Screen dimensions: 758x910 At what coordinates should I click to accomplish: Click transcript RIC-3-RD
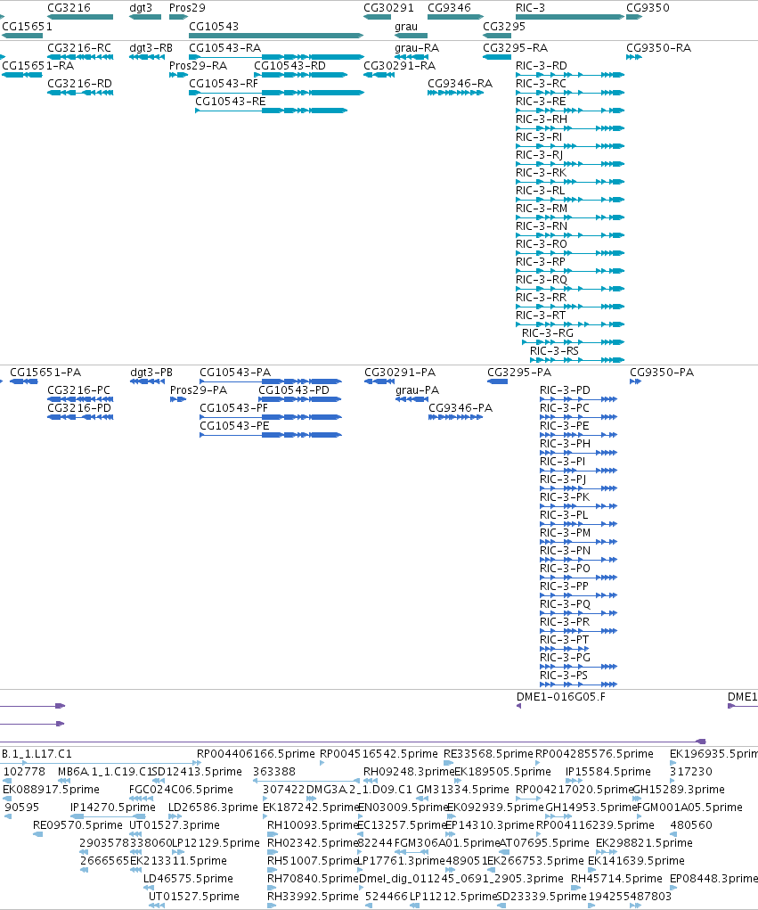542,66
